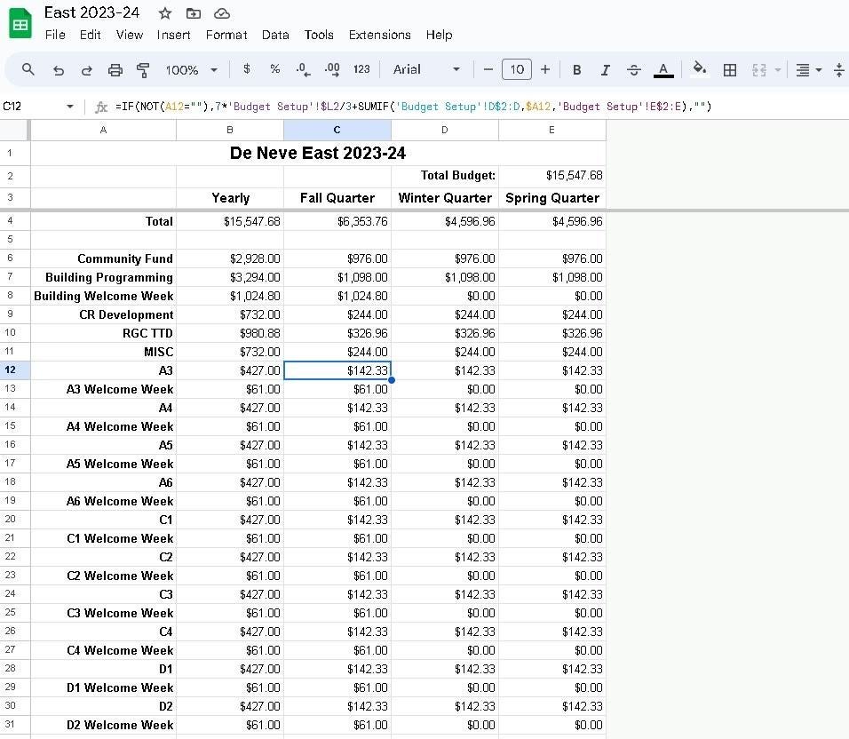Format selection as percent

click(x=274, y=69)
